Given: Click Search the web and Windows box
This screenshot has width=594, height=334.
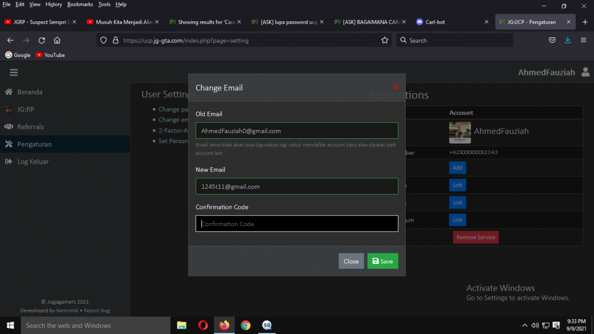Looking at the screenshot, I should click(96, 325).
